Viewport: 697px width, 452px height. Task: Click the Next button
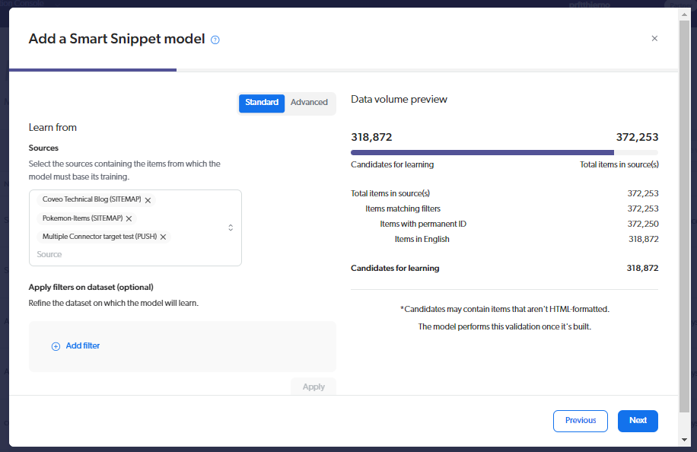coord(638,421)
